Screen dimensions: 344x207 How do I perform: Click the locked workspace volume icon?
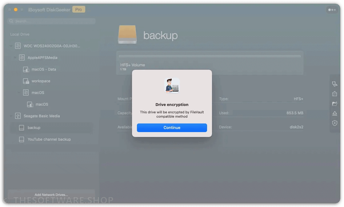click(x=26, y=81)
